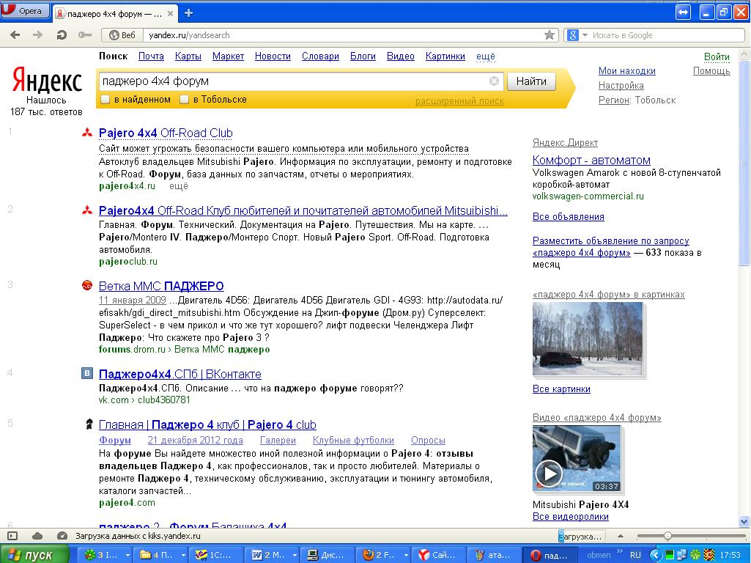Toggle the panel icon in status bar
The width and height of the screenshot is (751, 563).
pyautogui.click(x=12, y=536)
